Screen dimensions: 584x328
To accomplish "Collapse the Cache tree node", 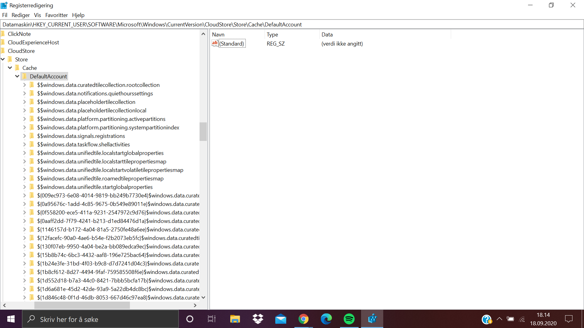I will pos(10,68).
